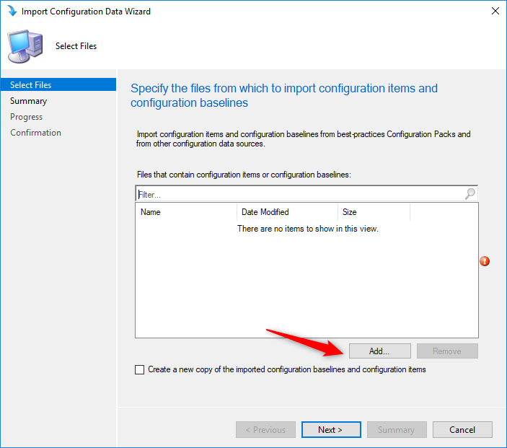Click the Add... button
507x448 pixels.
coord(379,351)
